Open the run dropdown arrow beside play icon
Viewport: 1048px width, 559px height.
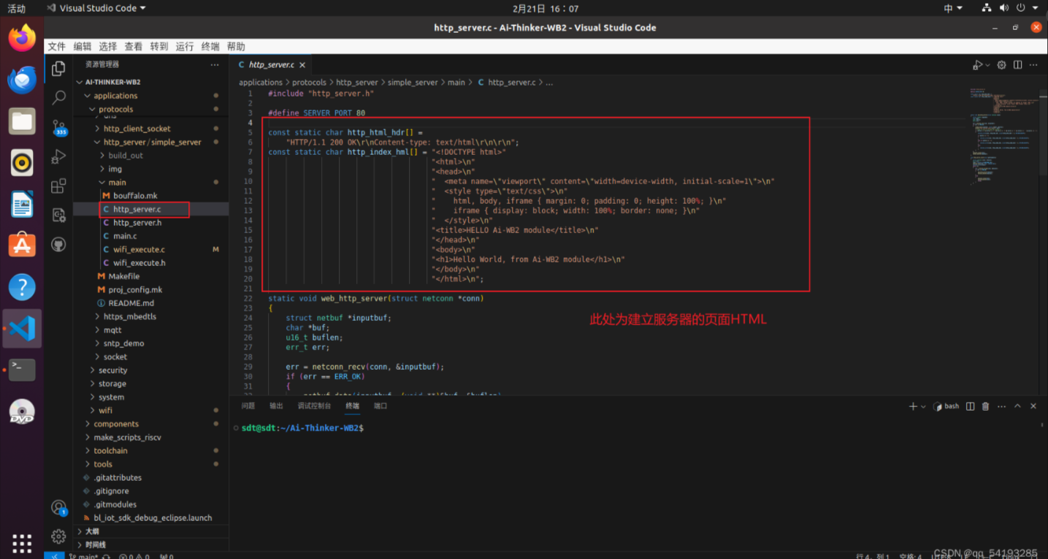pyautogui.click(x=988, y=65)
